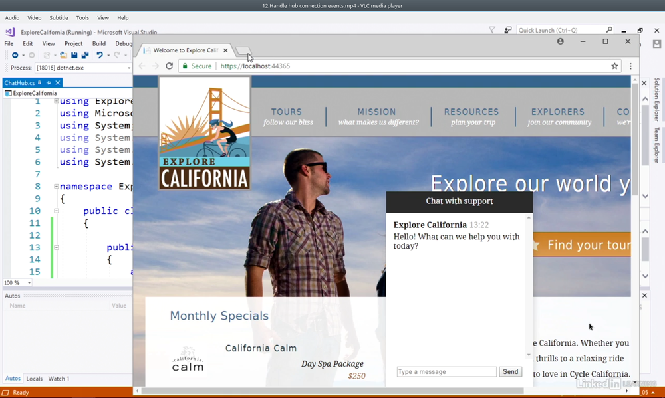Screen dimensions: 665x398
Task: Open Visual Studio File menu
Action: (9, 43)
